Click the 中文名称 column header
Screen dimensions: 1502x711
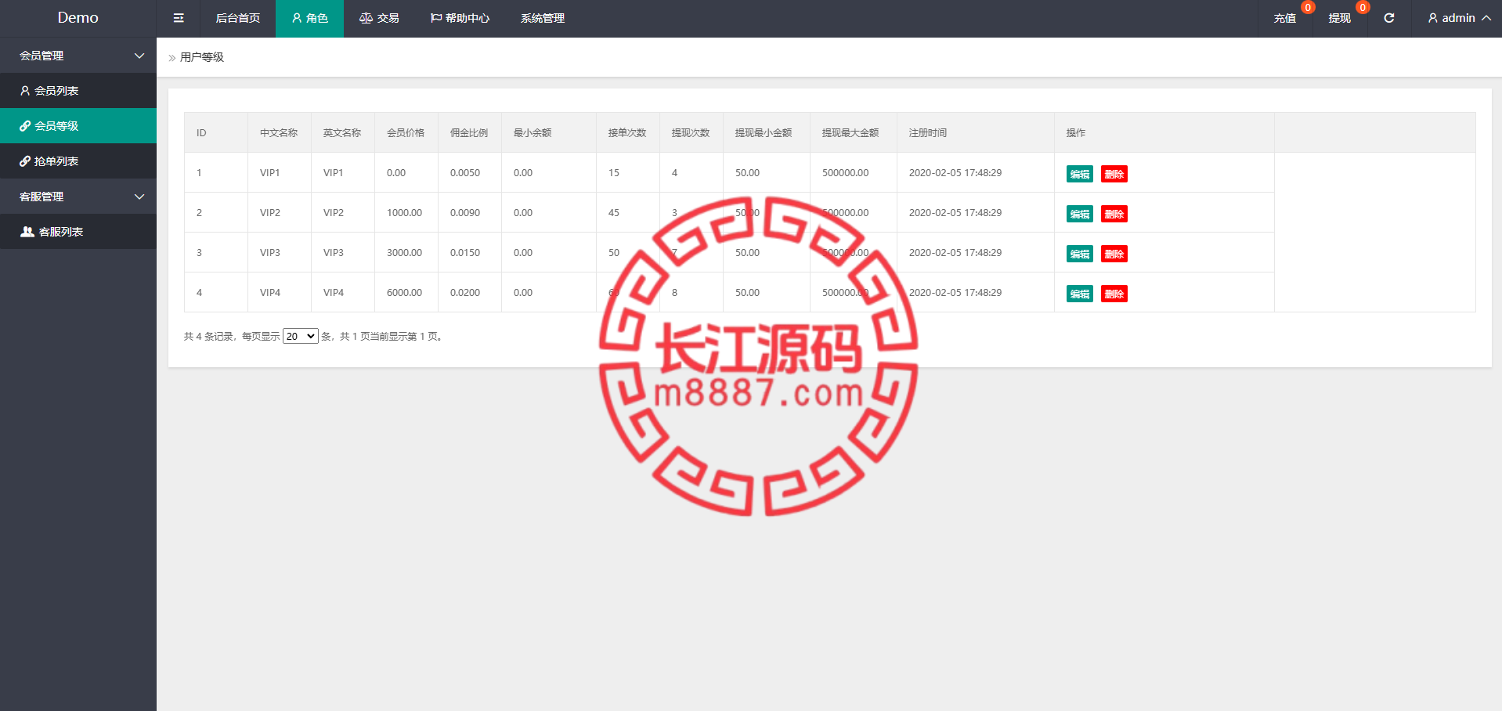[279, 133]
